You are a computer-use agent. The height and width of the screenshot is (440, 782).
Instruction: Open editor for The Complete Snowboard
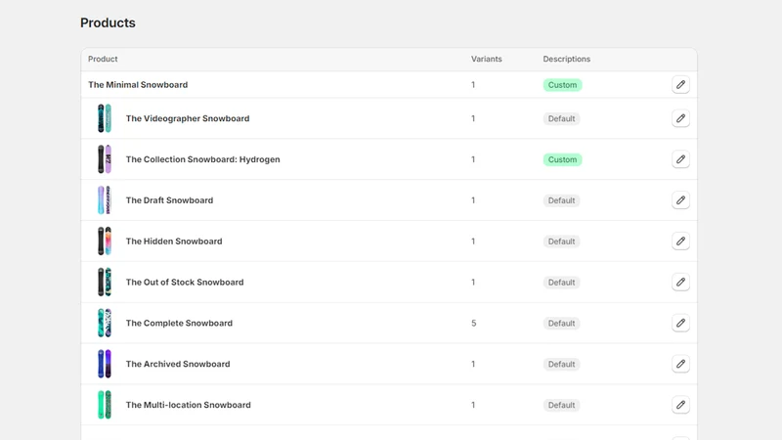(x=680, y=324)
